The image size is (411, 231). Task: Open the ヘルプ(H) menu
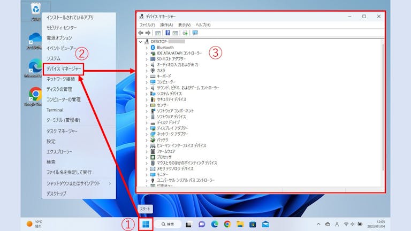[203, 25]
